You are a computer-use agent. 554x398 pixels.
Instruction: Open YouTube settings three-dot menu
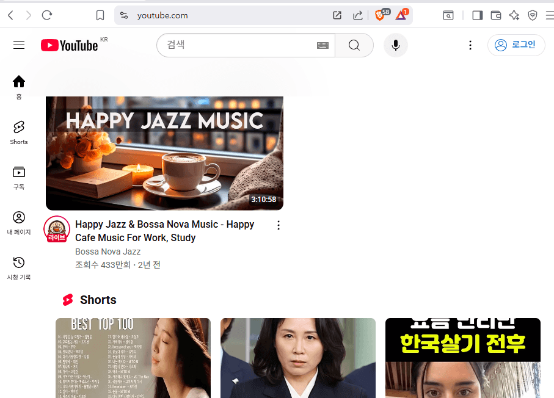coord(470,45)
